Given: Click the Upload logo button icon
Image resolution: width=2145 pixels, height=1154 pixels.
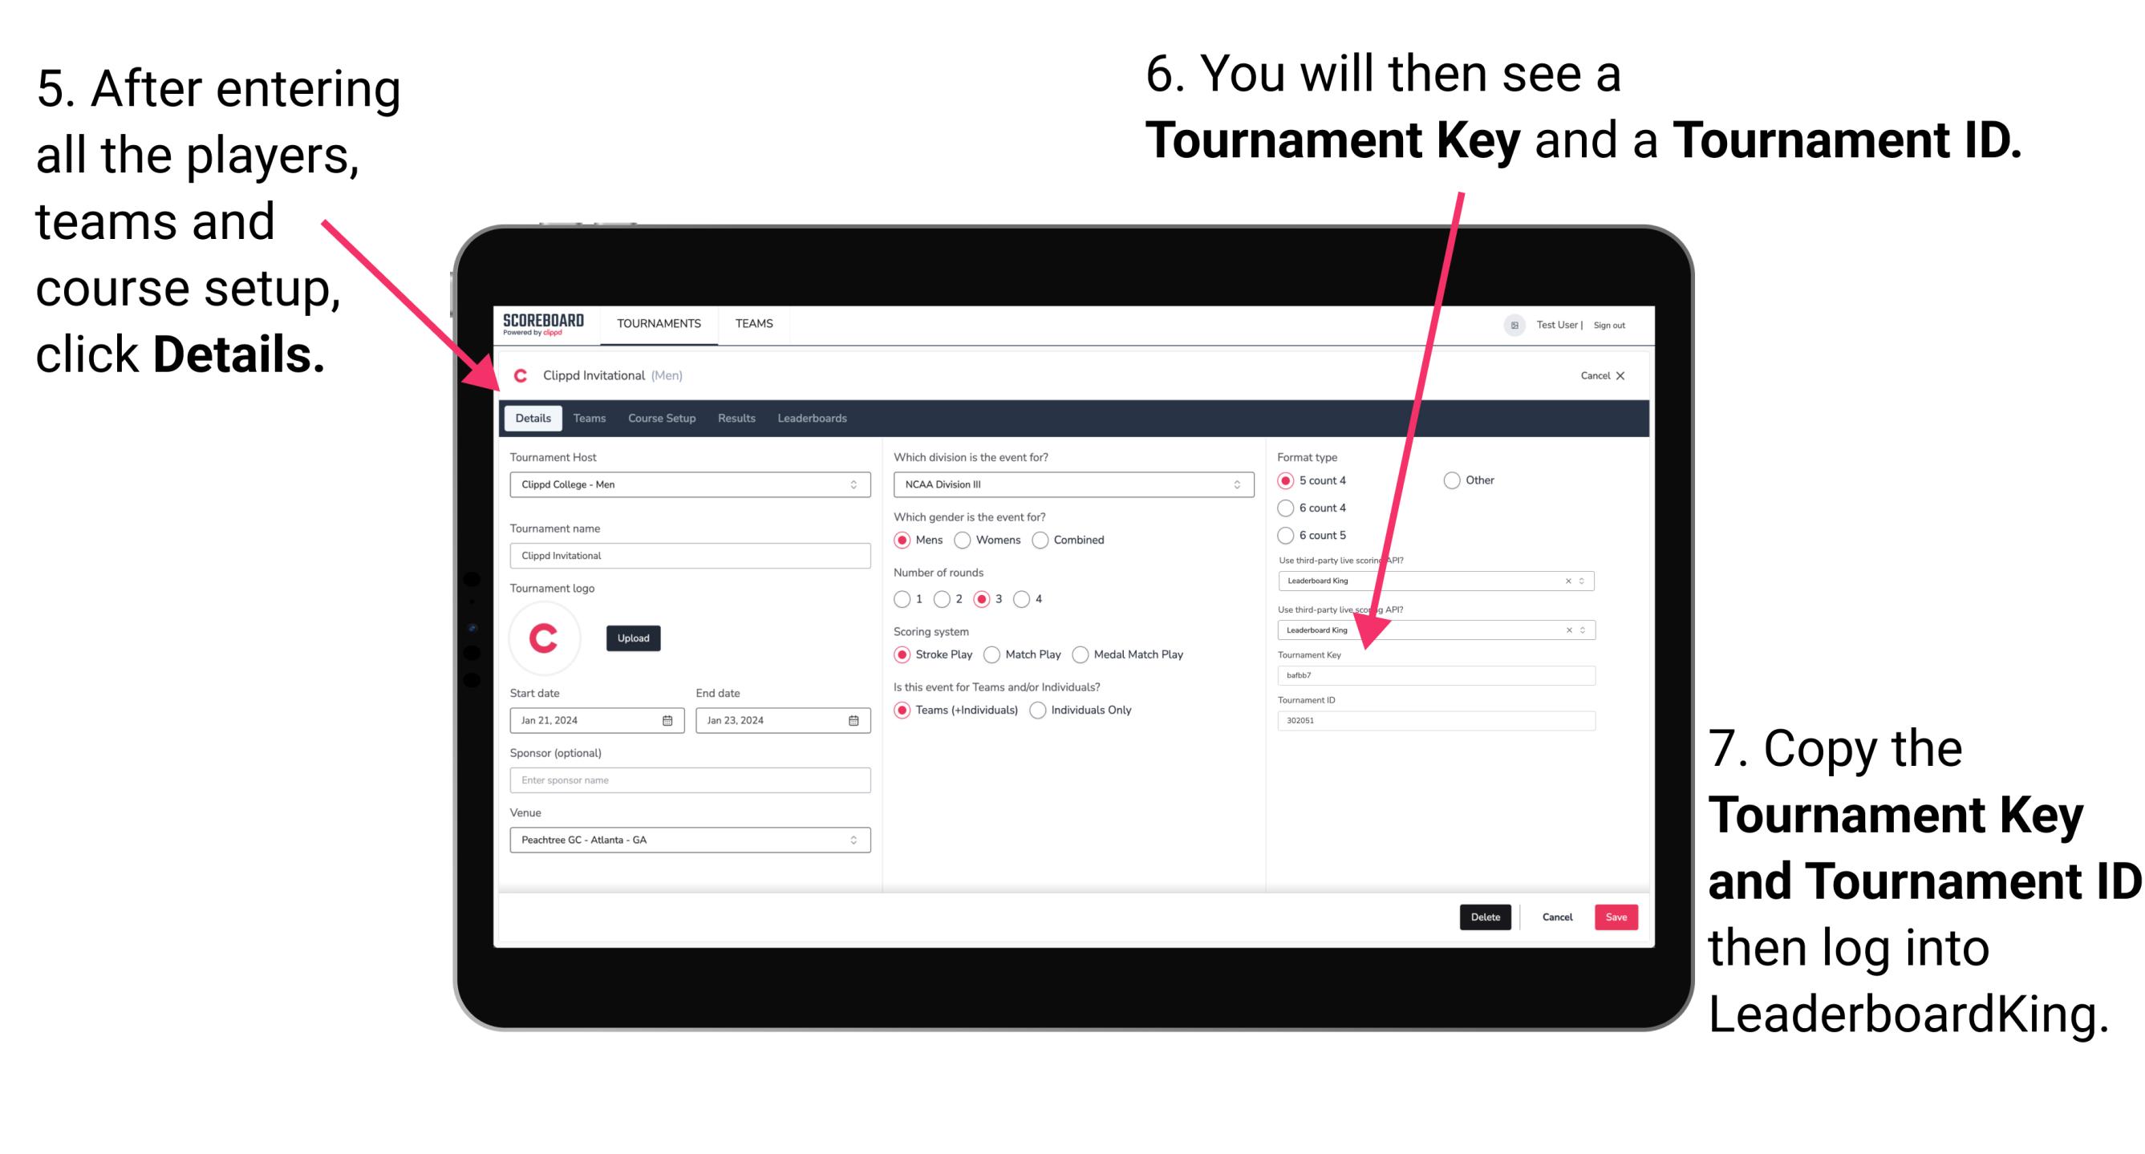Looking at the screenshot, I should [x=633, y=638].
